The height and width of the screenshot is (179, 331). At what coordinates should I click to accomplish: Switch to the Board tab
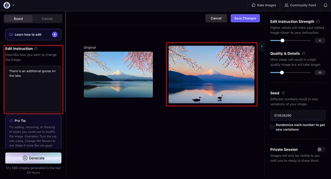(x=18, y=19)
